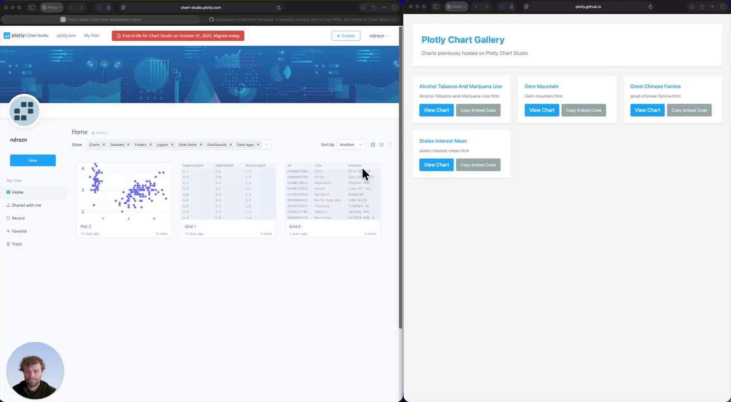
Task: Go back in right Safari window
Action: point(476,7)
